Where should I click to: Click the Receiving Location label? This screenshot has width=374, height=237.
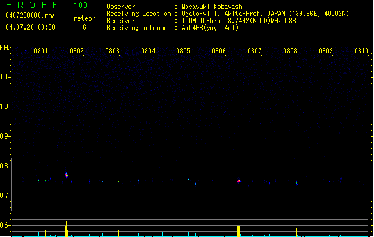139,14
